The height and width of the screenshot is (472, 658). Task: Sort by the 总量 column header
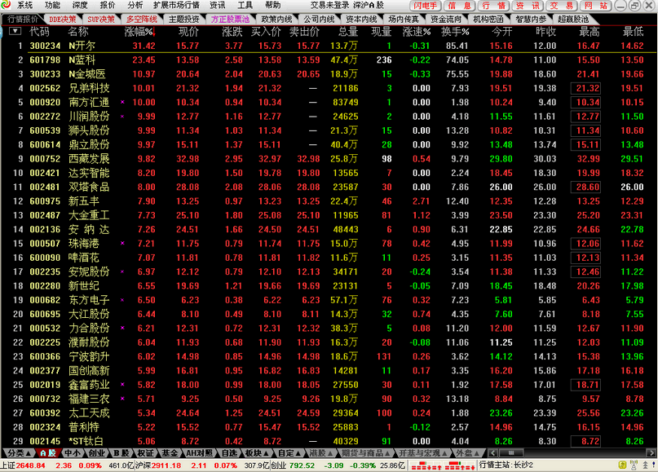348,32
